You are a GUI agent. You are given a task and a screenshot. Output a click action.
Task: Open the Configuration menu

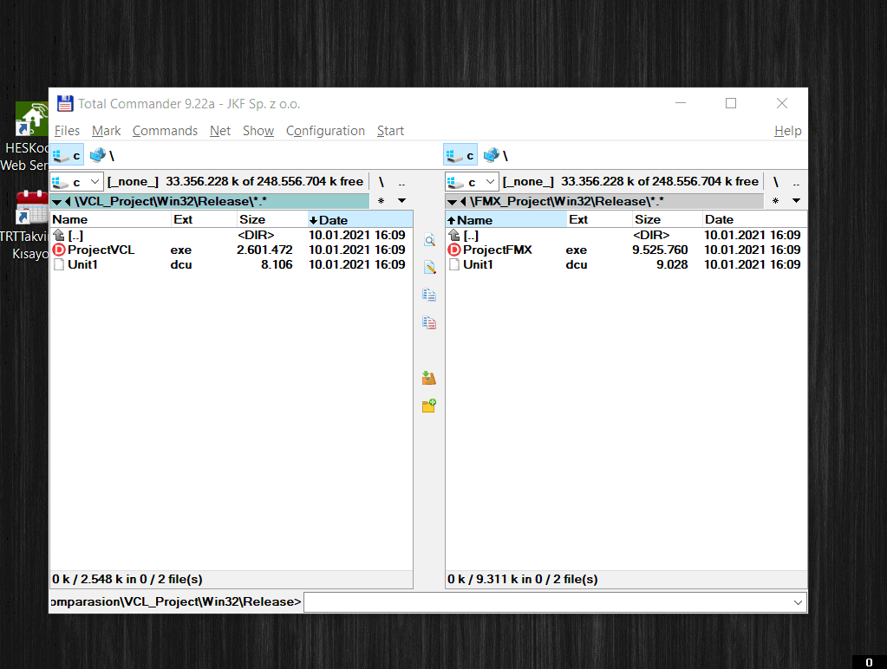coord(325,131)
